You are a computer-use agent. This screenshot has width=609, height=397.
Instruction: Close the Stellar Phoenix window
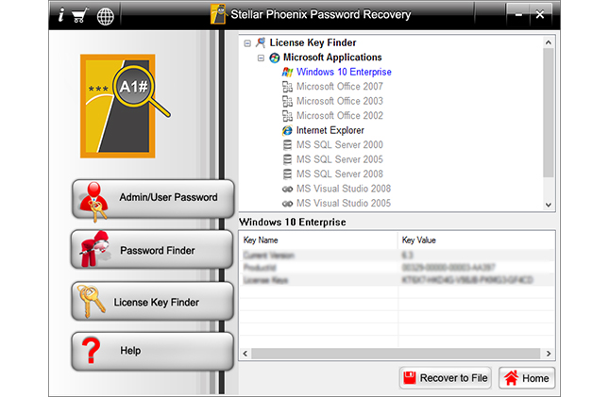[x=540, y=15]
